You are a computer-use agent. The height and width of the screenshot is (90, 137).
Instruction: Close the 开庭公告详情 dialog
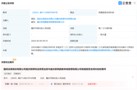pos(135,3)
